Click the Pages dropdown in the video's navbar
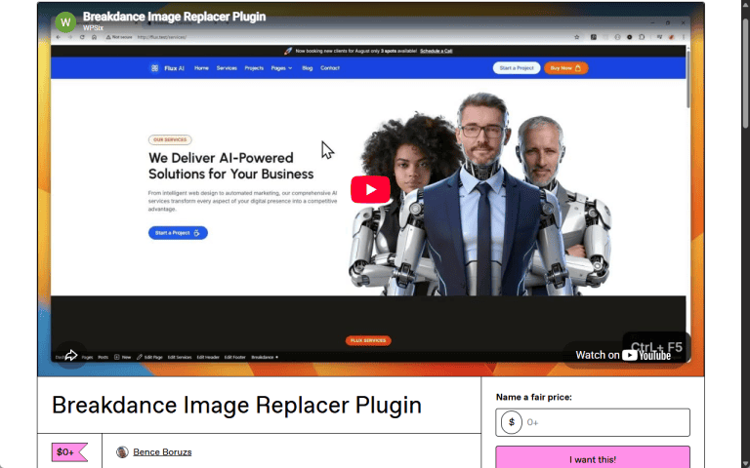750x468 pixels. click(281, 68)
